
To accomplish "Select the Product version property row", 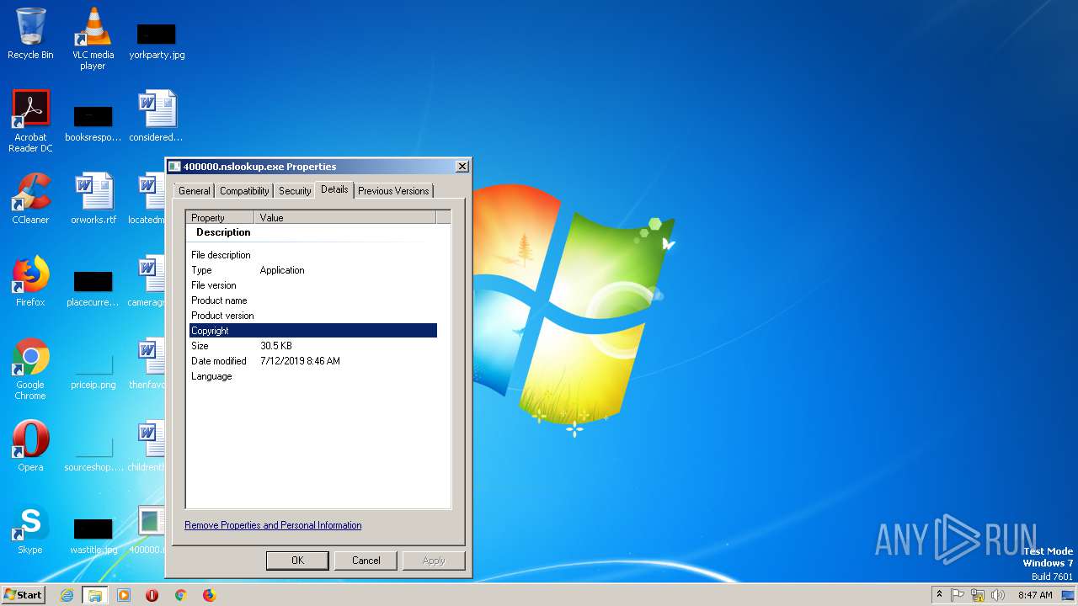I will 313,316.
